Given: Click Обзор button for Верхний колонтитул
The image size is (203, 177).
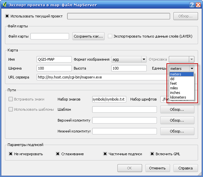Looking at the screenshot, I should coord(177,120).
